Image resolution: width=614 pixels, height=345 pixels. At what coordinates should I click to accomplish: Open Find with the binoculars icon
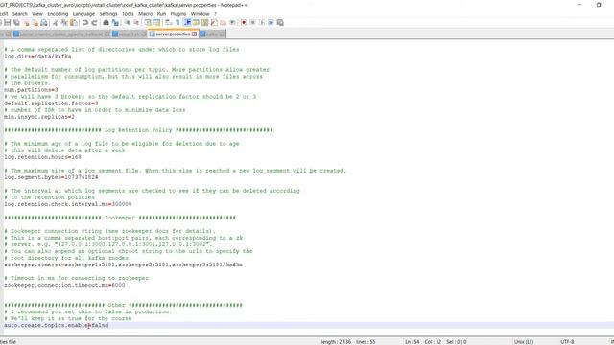[x=106, y=23]
